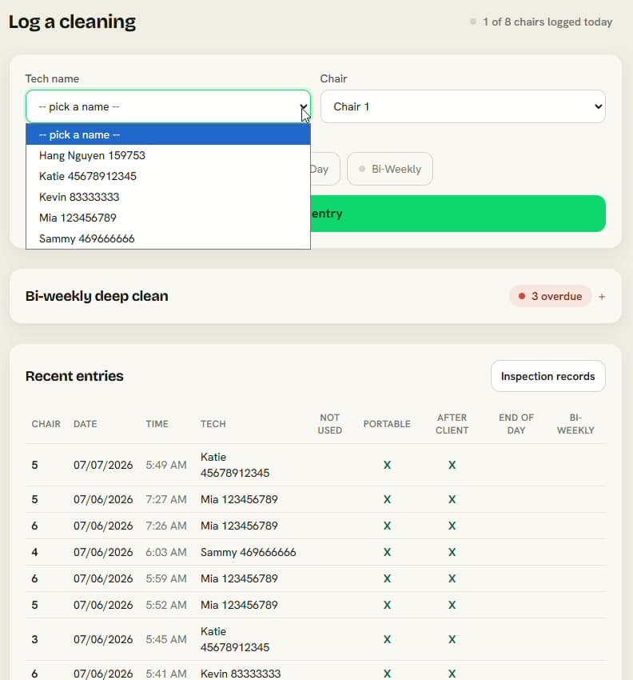This screenshot has height=680, width=633.
Task: Click the 5:49 AM time cell
Action: click(166, 466)
